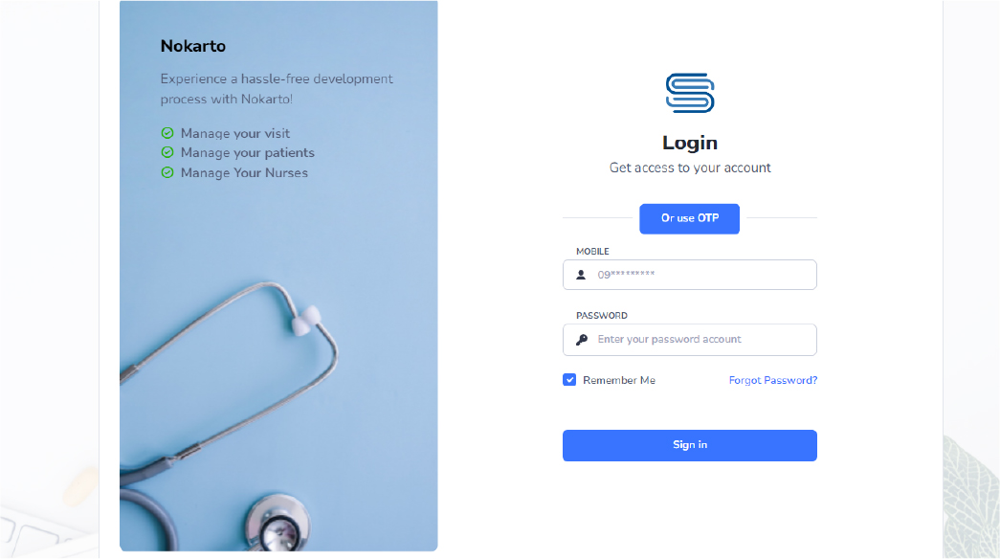Switch to login using Or use OTP
Screen dimensions: 1000x559
[689, 218]
